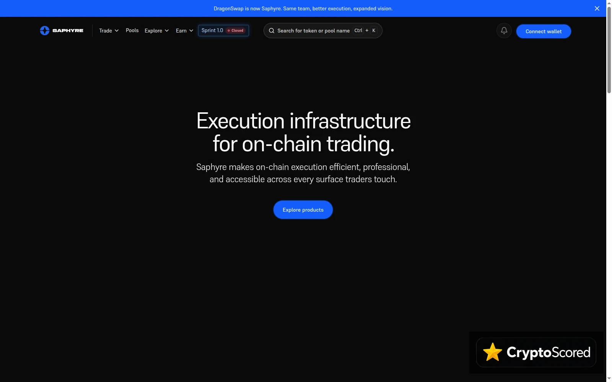
Task: Click the Connect wallet button
Action: tap(544, 31)
